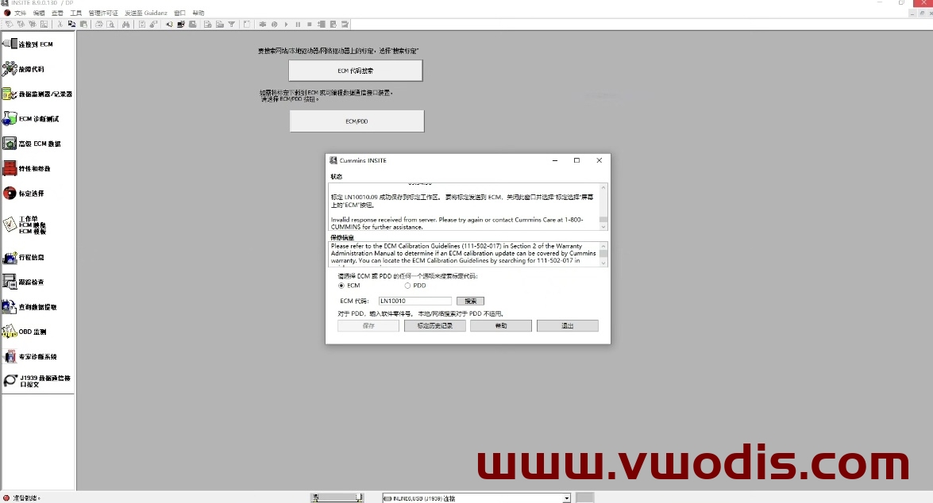Open 连接到 ECM in the sidebar
Viewport: 933px width, 503px height.
29,44
